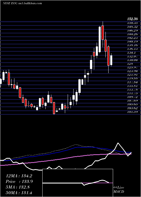Click the 134.1 price axis label

tap(131, 53)
